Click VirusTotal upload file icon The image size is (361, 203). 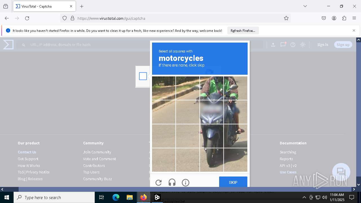click(273, 45)
